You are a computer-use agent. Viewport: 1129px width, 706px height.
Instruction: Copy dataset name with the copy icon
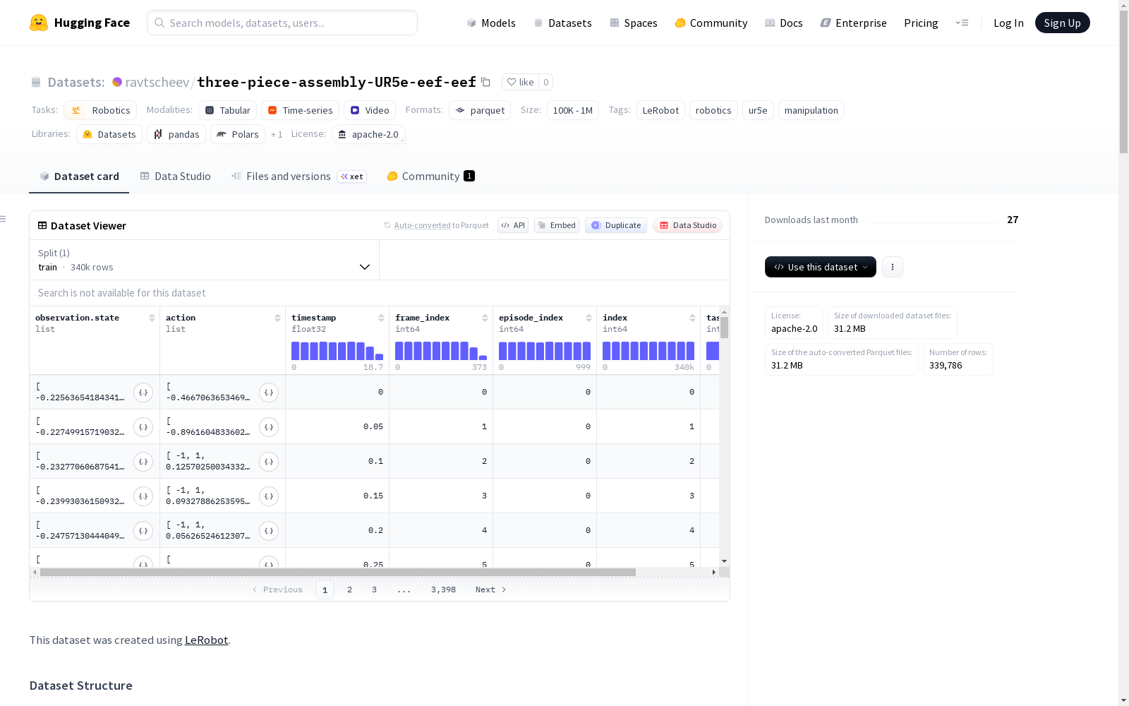click(x=485, y=82)
